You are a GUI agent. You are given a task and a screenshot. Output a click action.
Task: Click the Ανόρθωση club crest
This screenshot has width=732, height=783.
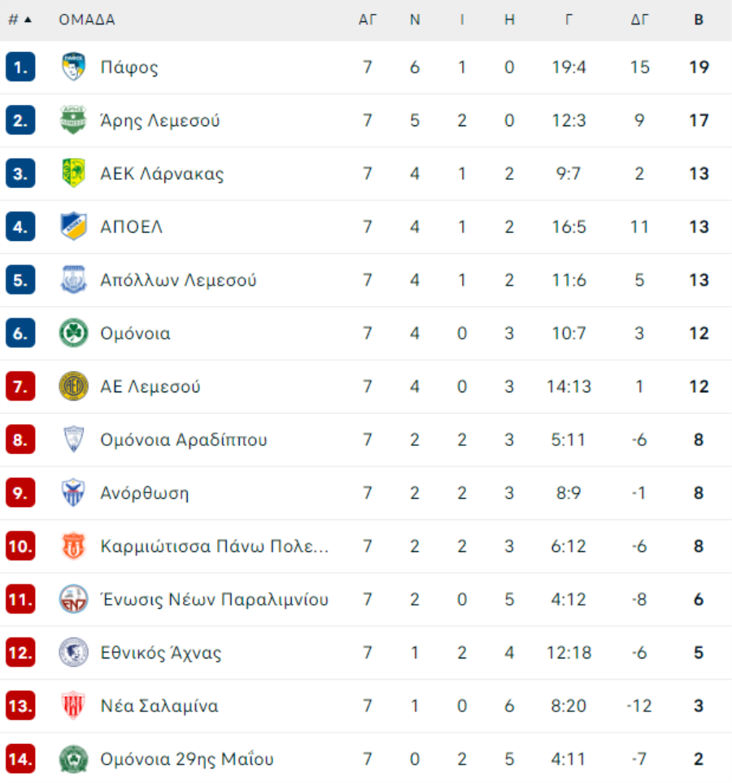click(73, 492)
